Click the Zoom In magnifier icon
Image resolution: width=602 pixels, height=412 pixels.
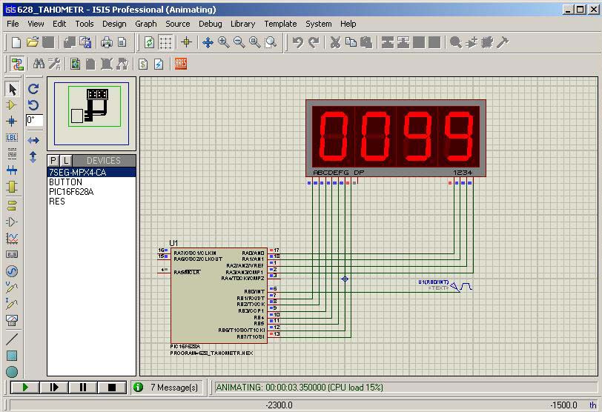click(x=224, y=43)
